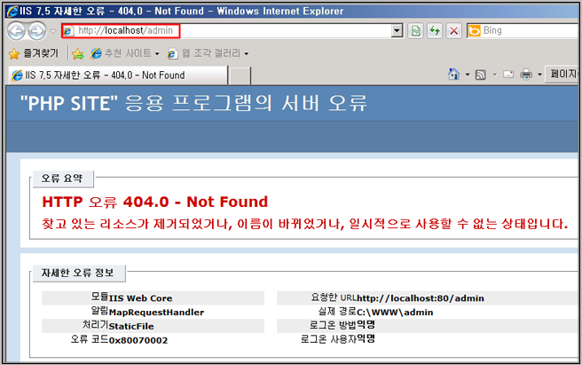Click the page icon inside address bar
This screenshot has height=365, width=582.
pyautogui.click(x=68, y=31)
